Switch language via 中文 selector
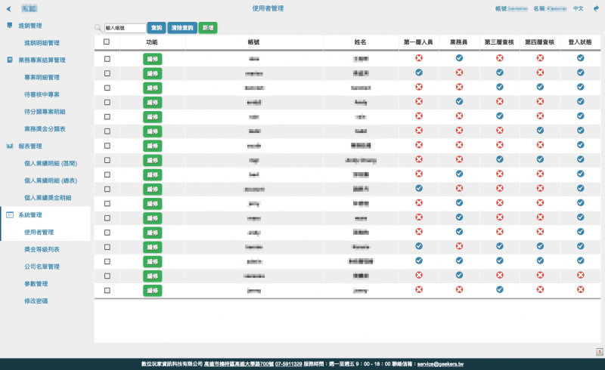This screenshot has width=605, height=370. [x=578, y=8]
